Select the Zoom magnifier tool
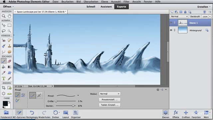This screenshot has width=213, height=120. [4, 16]
